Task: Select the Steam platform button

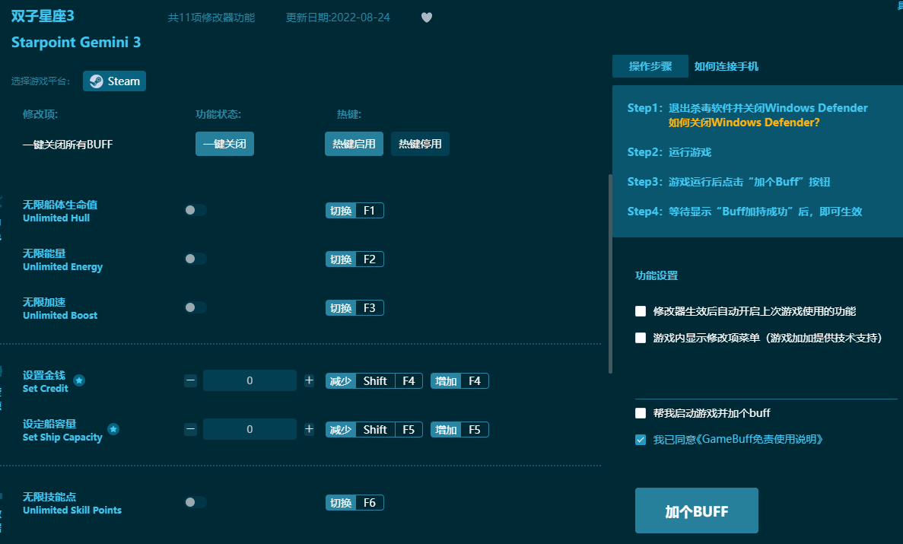Action: (115, 81)
